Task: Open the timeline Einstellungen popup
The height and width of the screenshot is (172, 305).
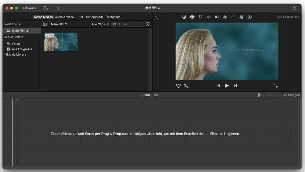Action: coord(290,95)
